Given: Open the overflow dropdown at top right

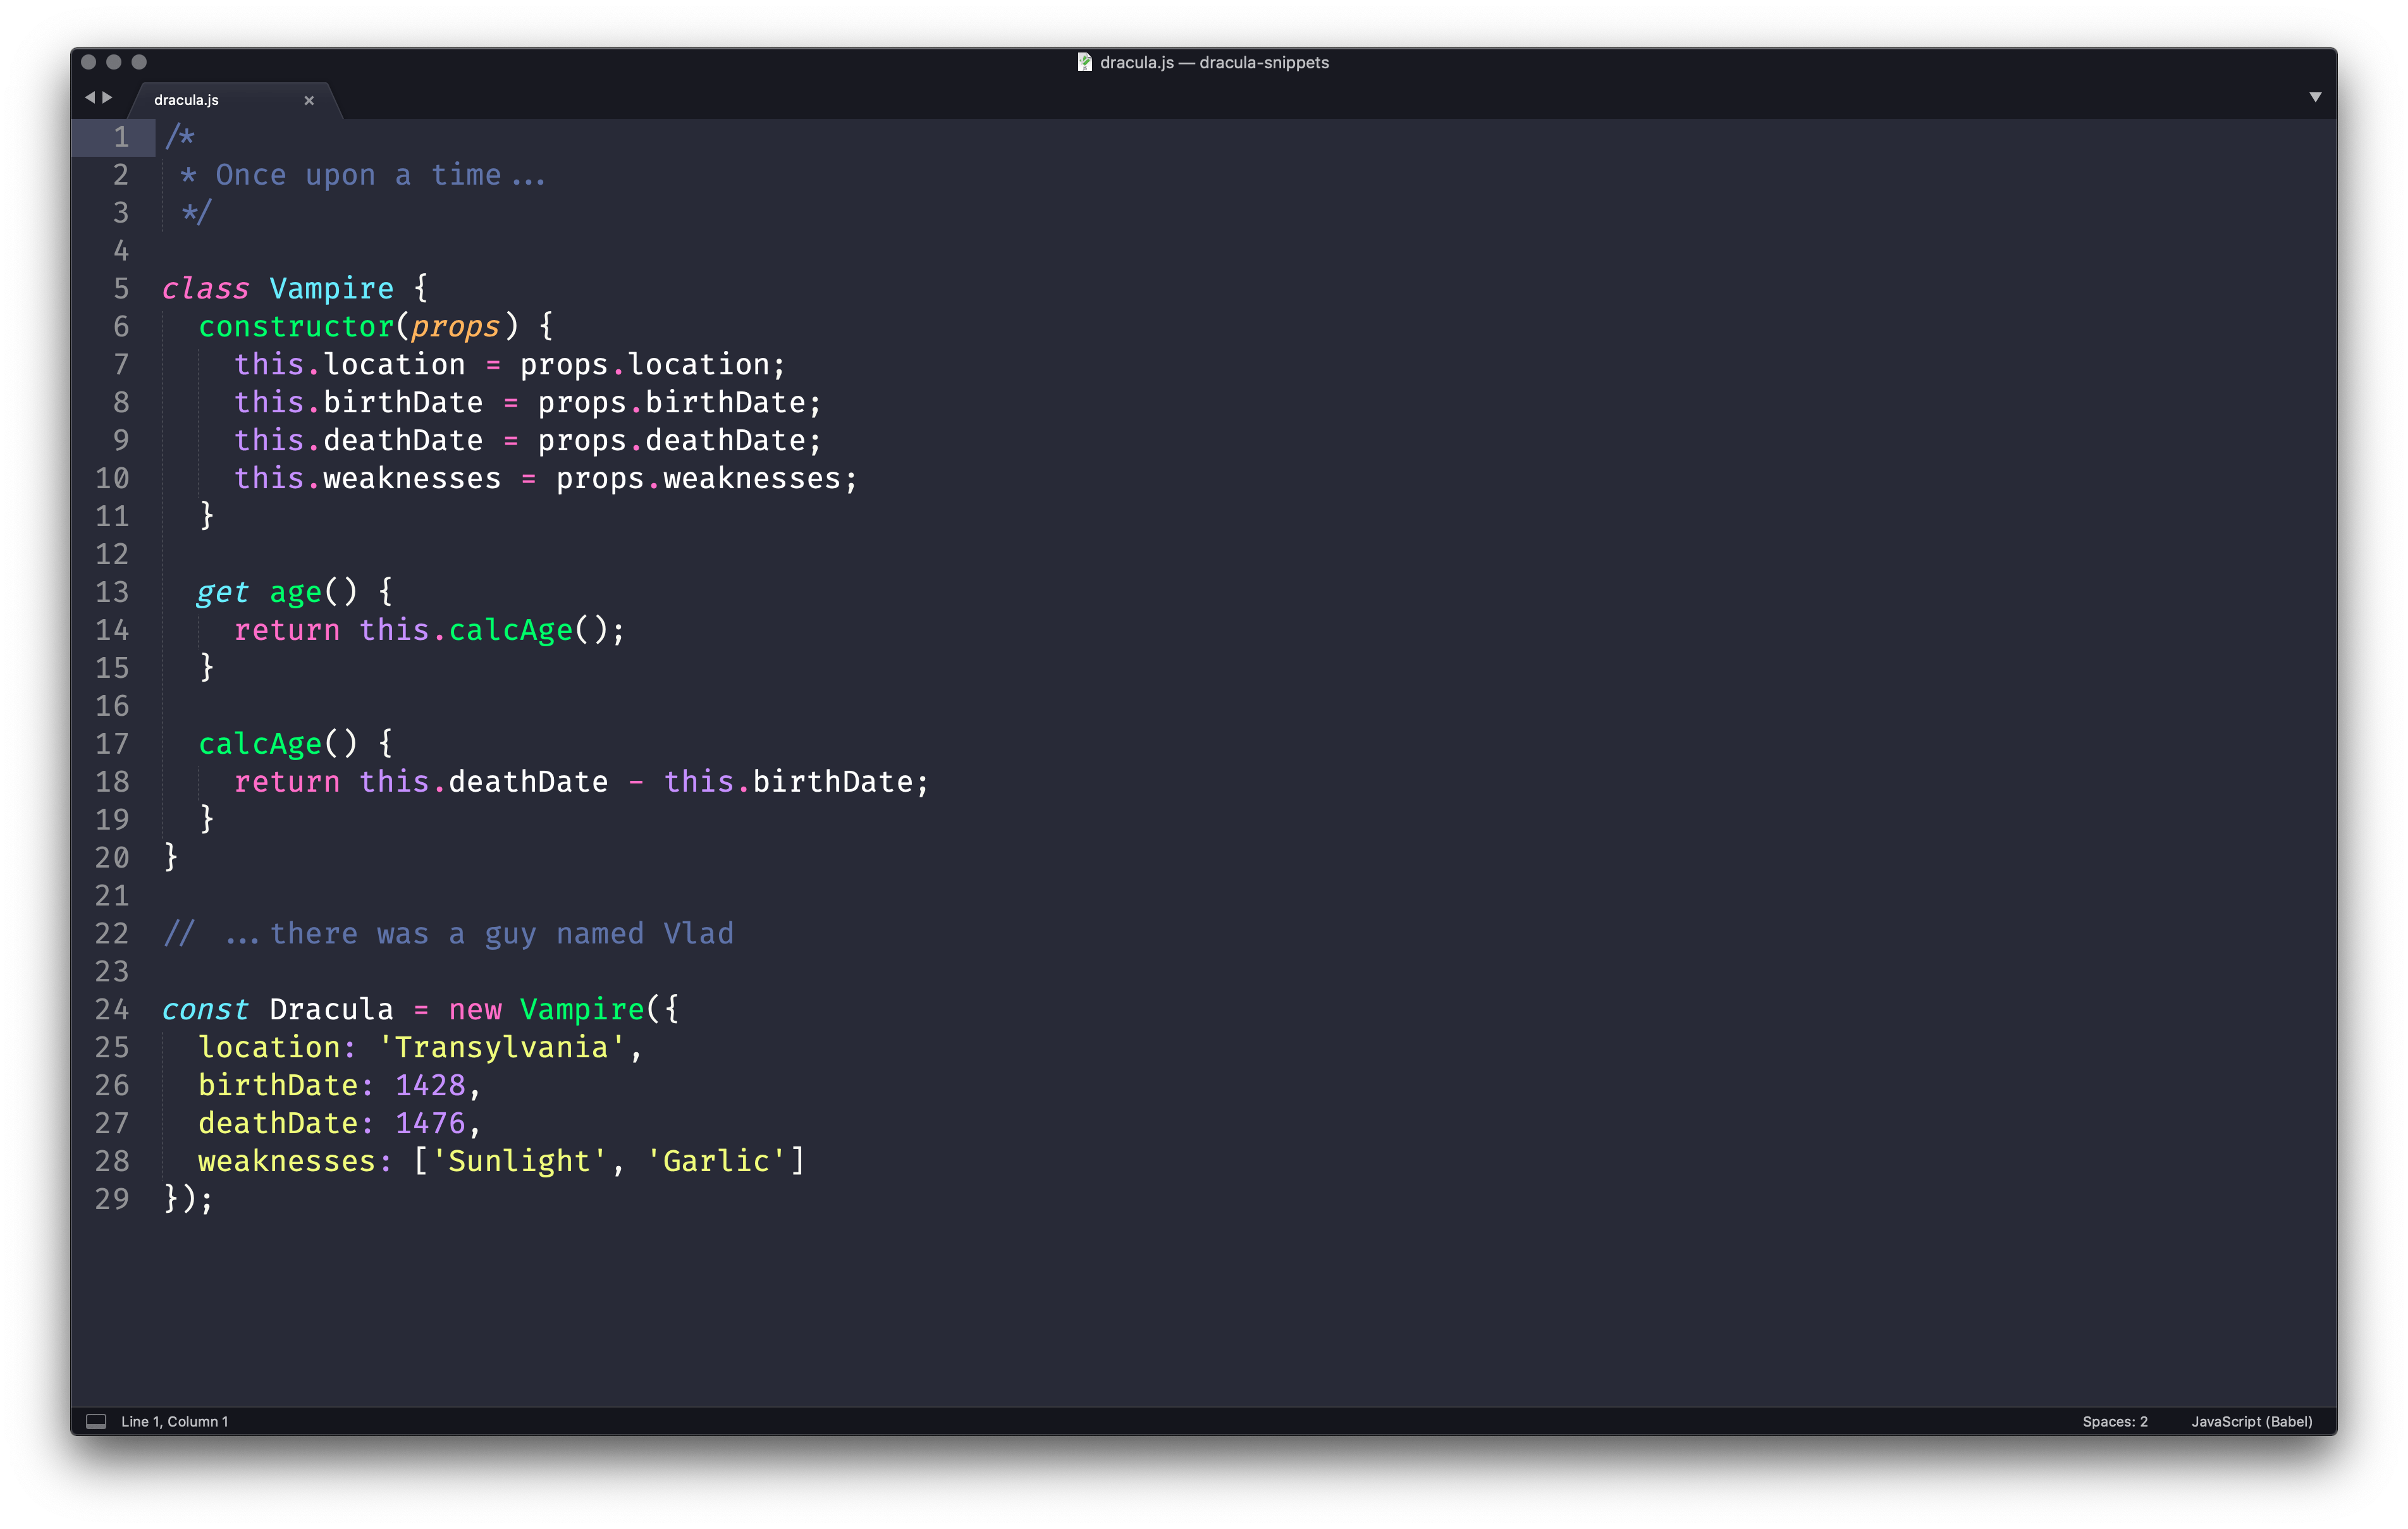Looking at the screenshot, I should 2317,96.
